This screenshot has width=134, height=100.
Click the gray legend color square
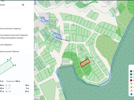[131, 77]
